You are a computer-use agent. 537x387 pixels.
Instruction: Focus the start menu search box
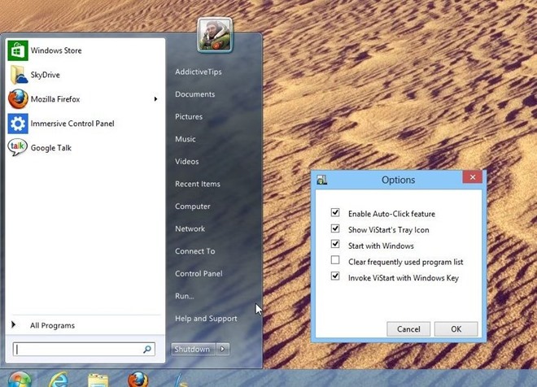coord(84,349)
